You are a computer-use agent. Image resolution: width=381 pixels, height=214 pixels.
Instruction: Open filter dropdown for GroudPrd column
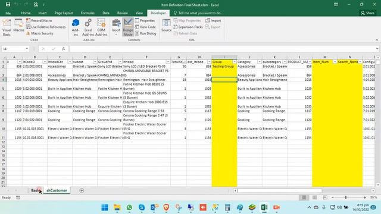(120, 62)
